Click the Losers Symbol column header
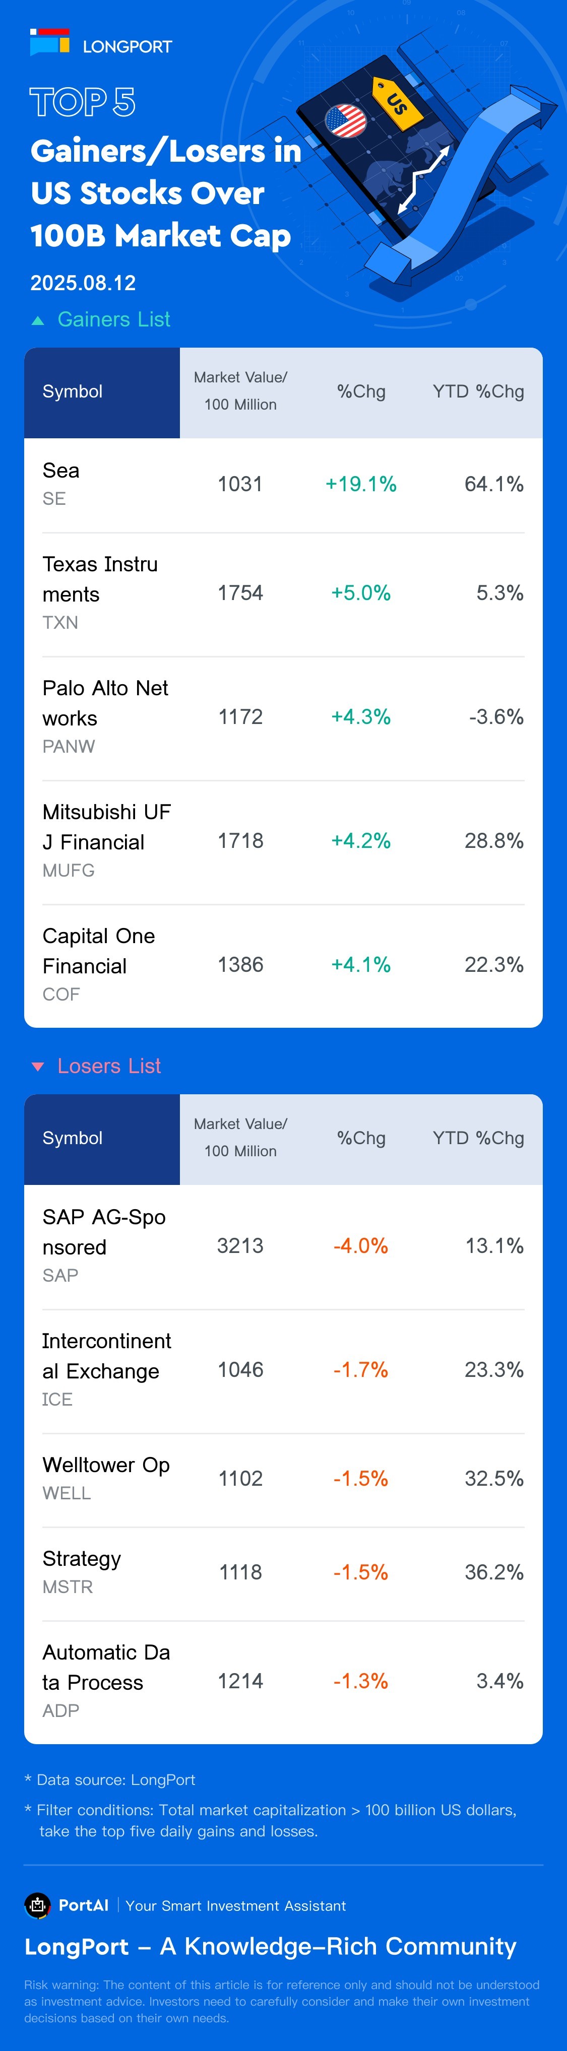Image resolution: width=567 pixels, height=2051 pixels. pyautogui.click(x=73, y=1139)
